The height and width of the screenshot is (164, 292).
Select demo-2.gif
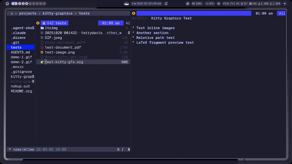coord(21,62)
